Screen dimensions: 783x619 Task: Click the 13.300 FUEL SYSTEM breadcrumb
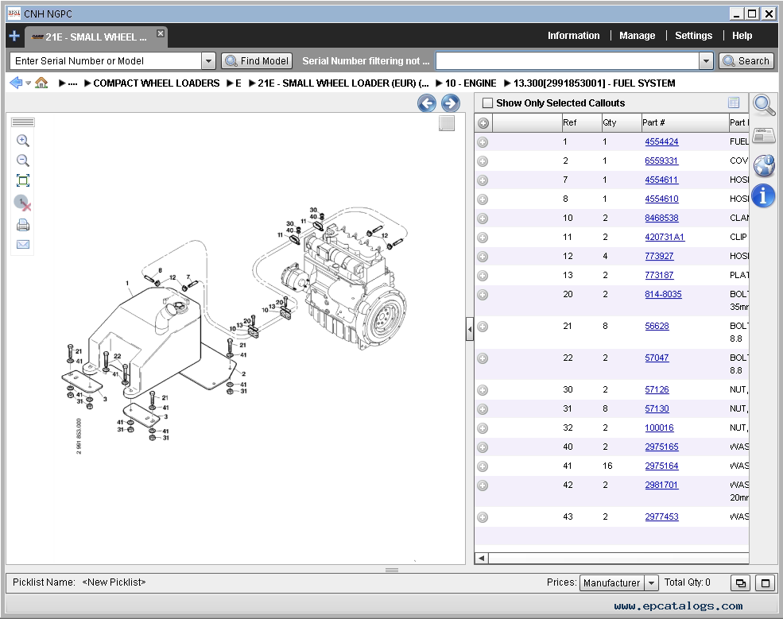pyautogui.click(x=595, y=83)
